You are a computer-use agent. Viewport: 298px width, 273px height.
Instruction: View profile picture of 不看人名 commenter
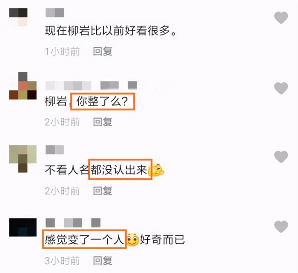pos(23,159)
